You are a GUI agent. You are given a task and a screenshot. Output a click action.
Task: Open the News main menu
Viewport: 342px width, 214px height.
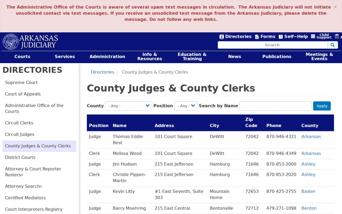(235, 57)
